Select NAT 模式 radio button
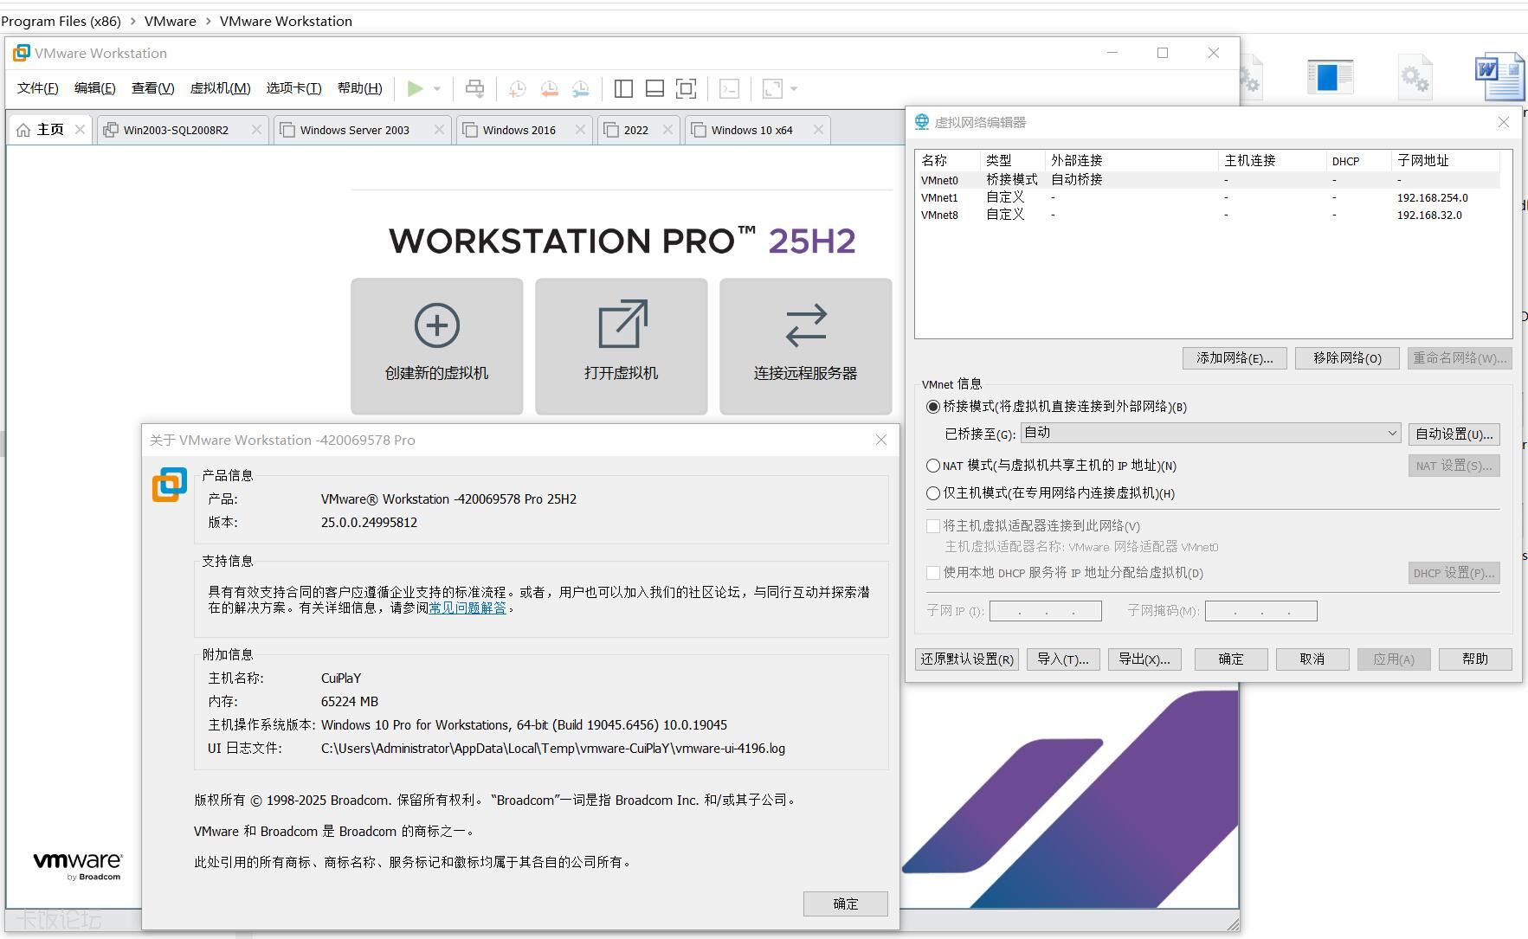Image resolution: width=1528 pixels, height=939 pixels. (x=933, y=466)
